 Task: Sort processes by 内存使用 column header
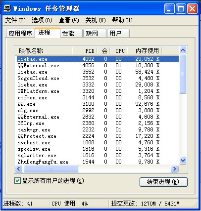145,51
